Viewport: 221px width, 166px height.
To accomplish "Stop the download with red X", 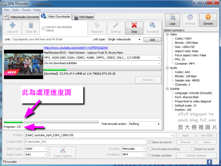I will click(134, 28).
